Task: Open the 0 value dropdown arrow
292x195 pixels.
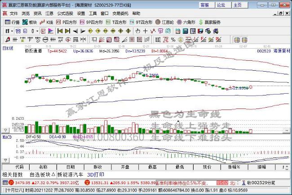Action: pos(37,31)
